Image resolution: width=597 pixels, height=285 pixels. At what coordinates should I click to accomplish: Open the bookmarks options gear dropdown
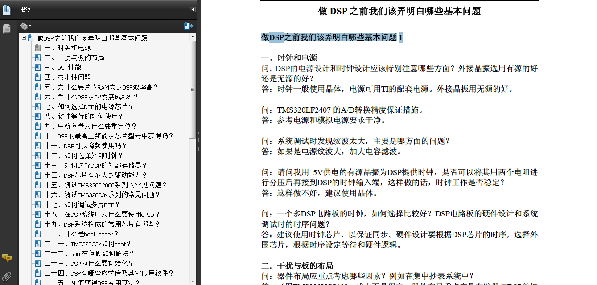pos(25,26)
